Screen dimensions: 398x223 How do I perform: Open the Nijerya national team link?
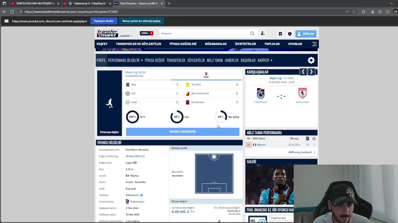click(261, 145)
